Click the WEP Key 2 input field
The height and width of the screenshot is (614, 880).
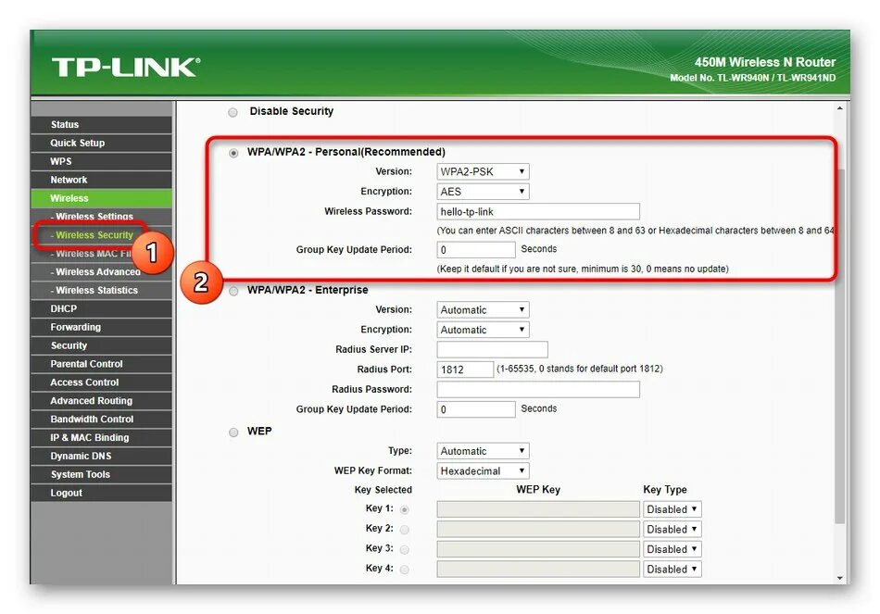click(x=538, y=529)
